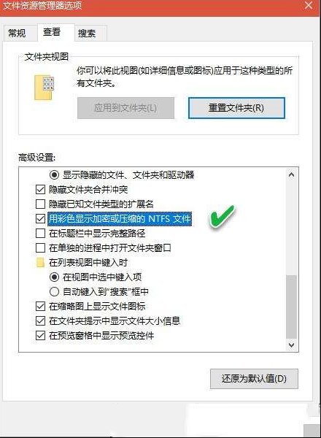The height and width of the screenshot is (438, 321).
Task: Select 显示隐藏的文件、文件夹和驱动器 radio button
Action: tap(54, 175)
